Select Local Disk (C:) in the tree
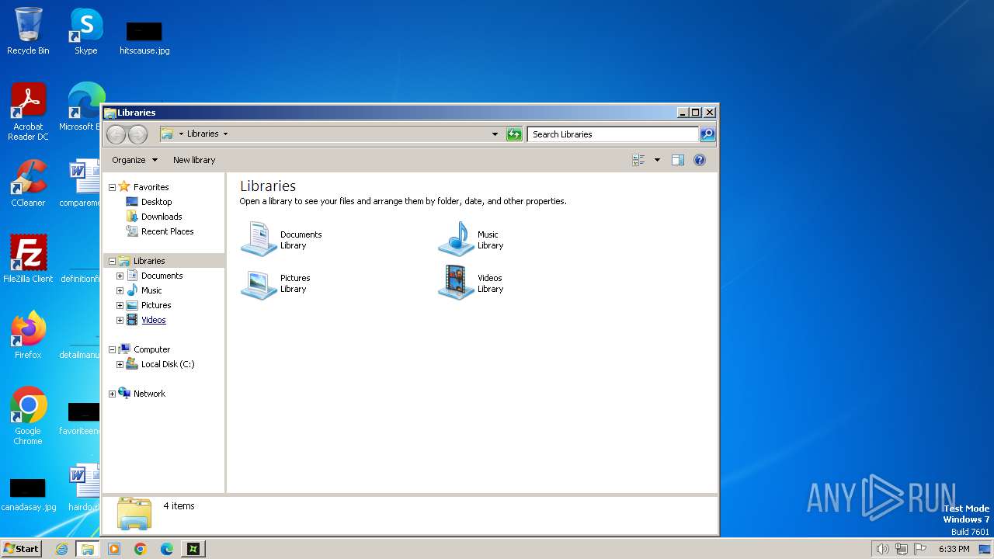 pos(168,364)
